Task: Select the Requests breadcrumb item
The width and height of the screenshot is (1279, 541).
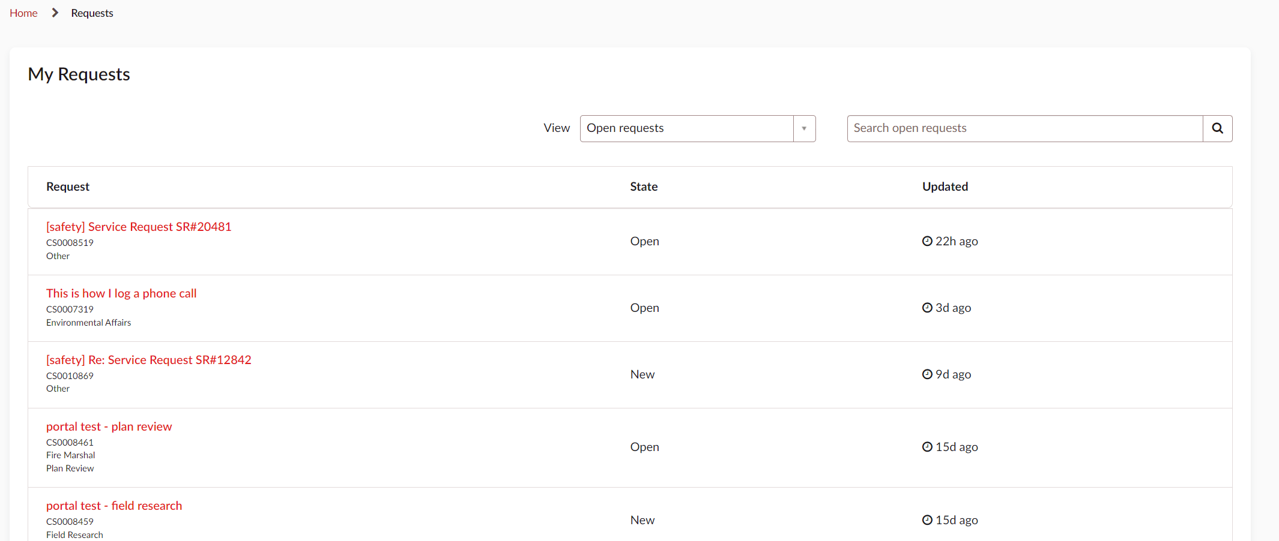Action: tap(92, 13)
